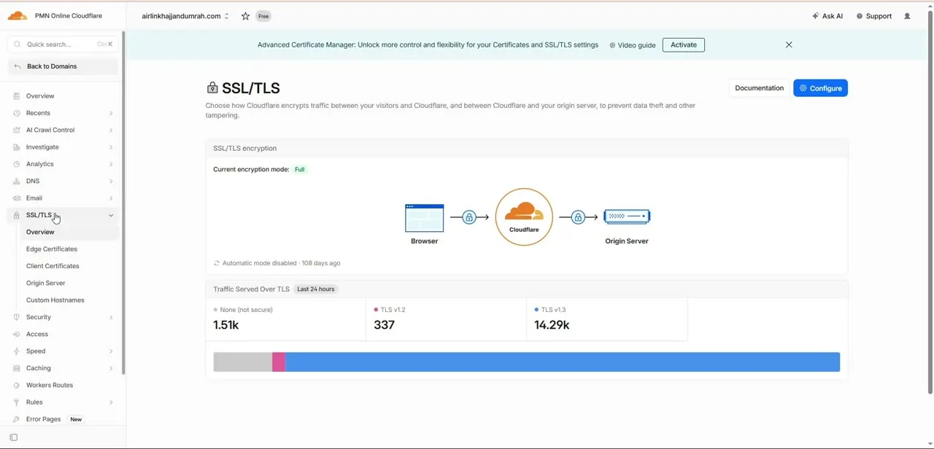Go Back to Domains
The width and height of the screenshot is (934, 449).
[63, 66]
